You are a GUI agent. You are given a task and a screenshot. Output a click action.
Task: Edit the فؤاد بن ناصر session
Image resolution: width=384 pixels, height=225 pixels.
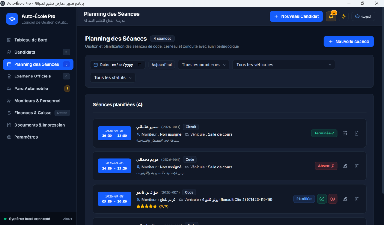[x=345, y=199]
